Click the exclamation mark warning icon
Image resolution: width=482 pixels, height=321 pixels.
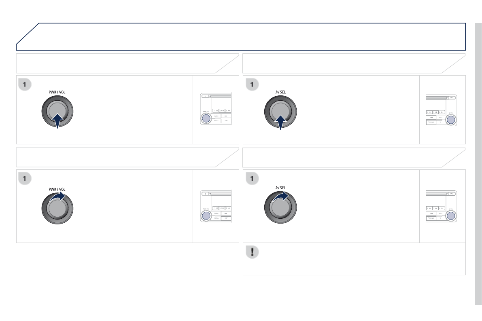click(x=252, y=251)
